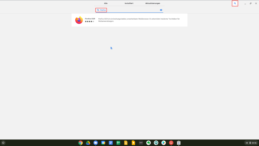Open the Firefox ESR result icon
259x146 pixels.
pos(79,20)
